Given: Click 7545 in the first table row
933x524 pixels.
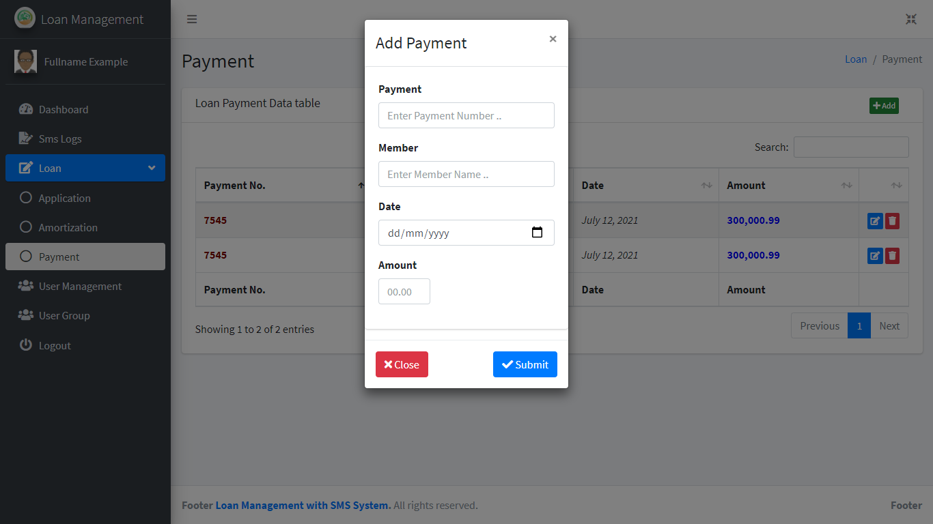Looking at the screenshot, I should point(215,220).
